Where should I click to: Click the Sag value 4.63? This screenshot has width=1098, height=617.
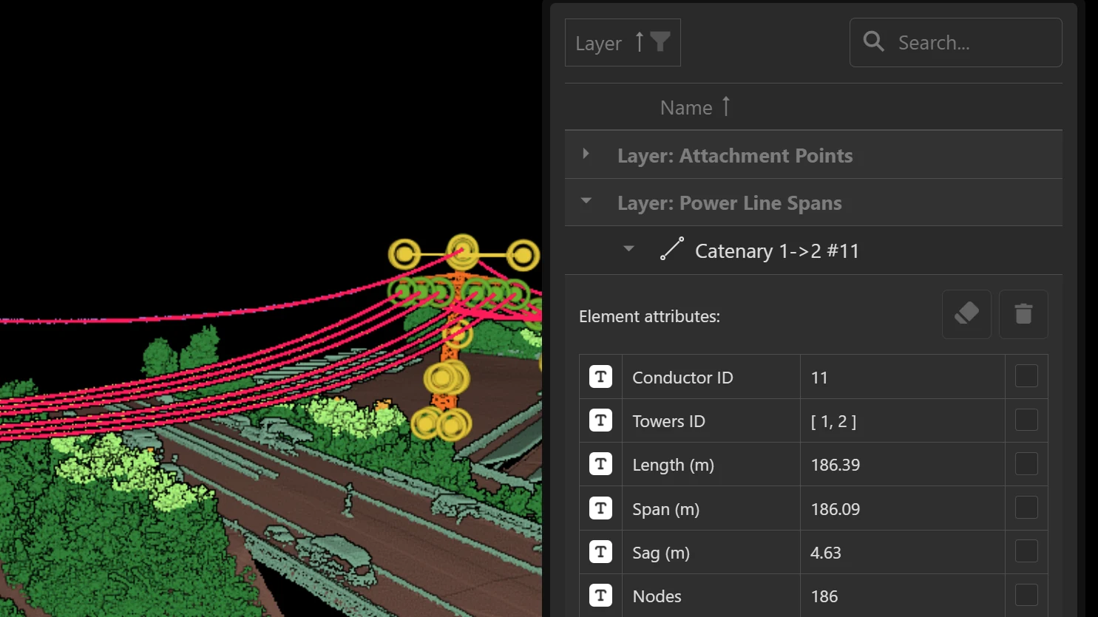(826, 553)
